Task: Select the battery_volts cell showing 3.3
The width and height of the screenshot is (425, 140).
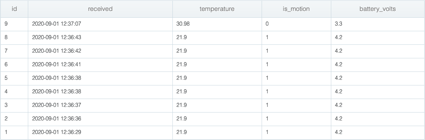Action: pyautogui.click(x=378, y=24)
